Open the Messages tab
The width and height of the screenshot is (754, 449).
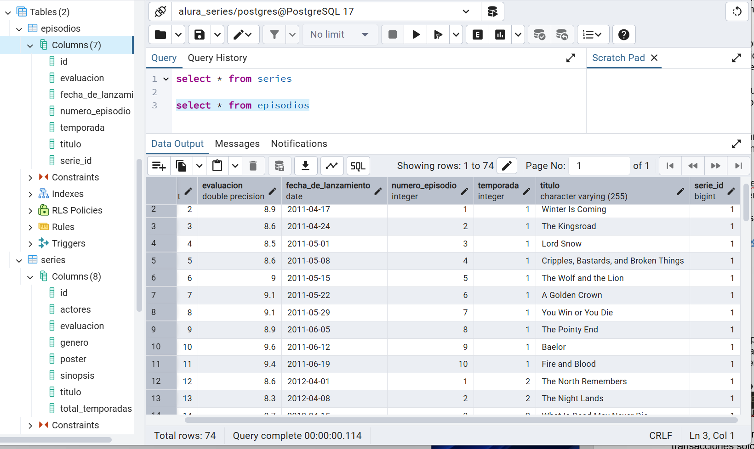tap(237, 144)
